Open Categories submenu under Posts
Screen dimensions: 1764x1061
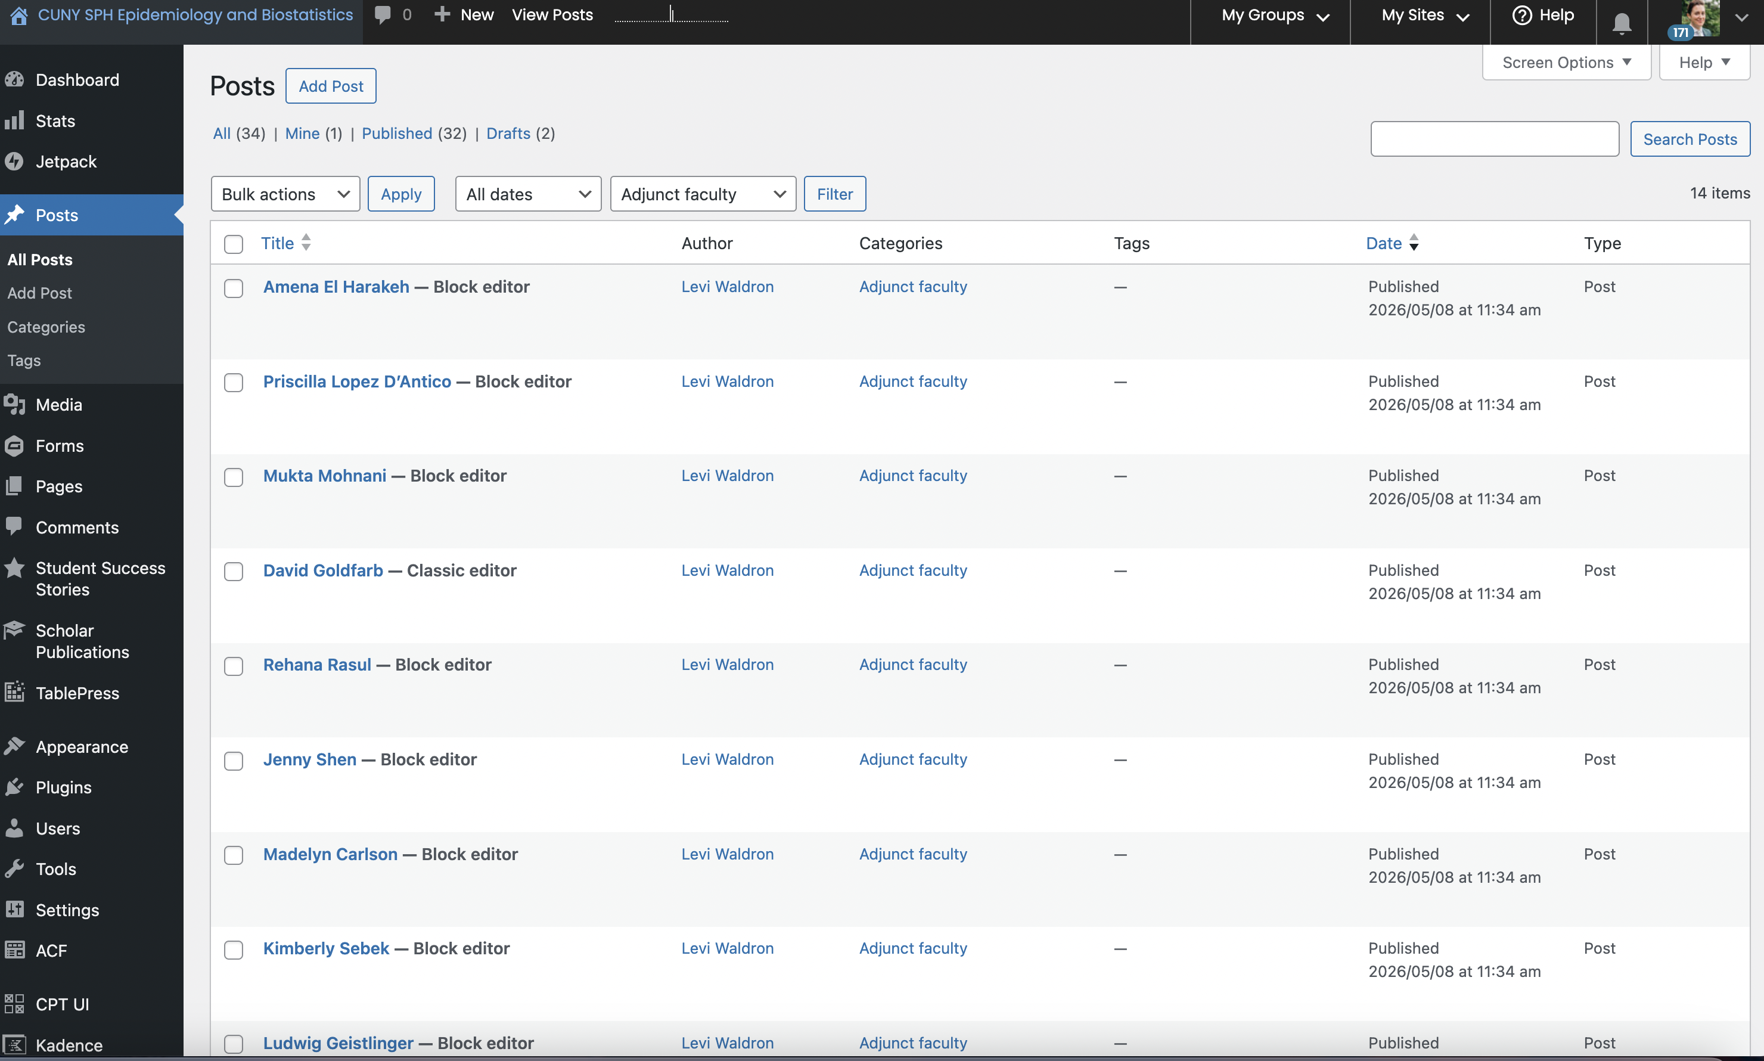pos(46,327)
